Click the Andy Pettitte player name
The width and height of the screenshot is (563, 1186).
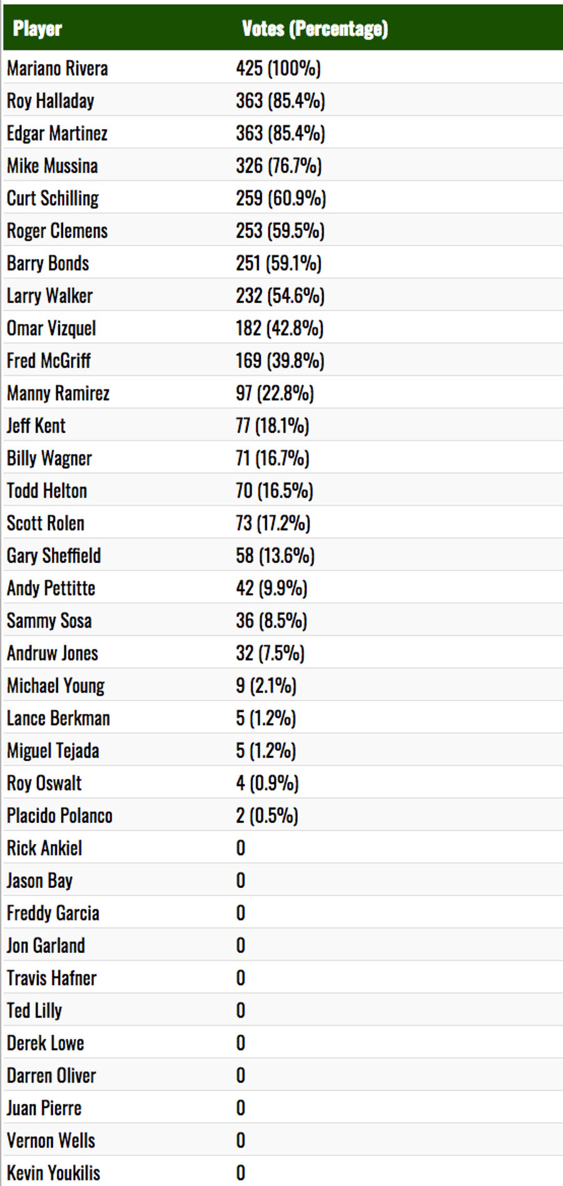click(51, 589)
